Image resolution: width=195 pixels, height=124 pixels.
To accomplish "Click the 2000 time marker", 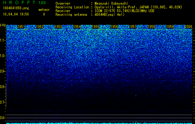I will (x=188, y=27).
